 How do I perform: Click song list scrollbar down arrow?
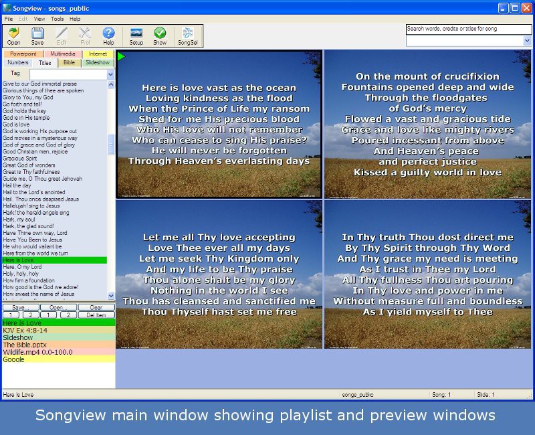point(111,296)
